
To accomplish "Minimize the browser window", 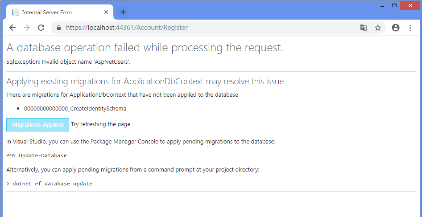I will pos(382,5).
